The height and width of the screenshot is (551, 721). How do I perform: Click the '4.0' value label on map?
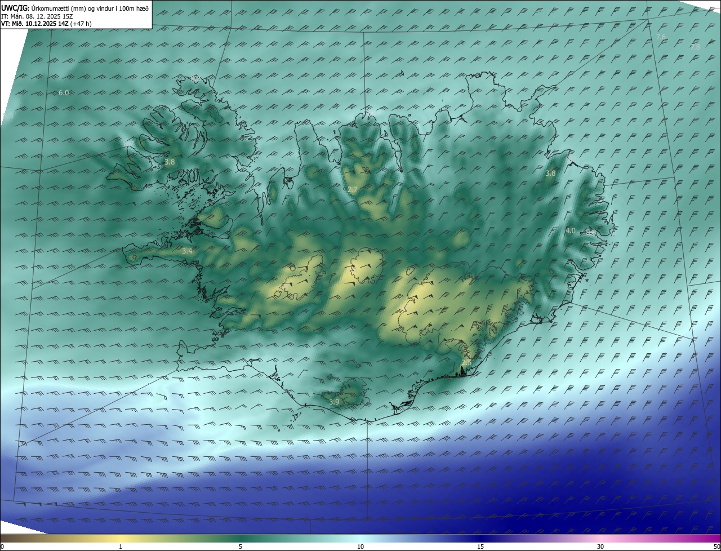pos(571,231)
